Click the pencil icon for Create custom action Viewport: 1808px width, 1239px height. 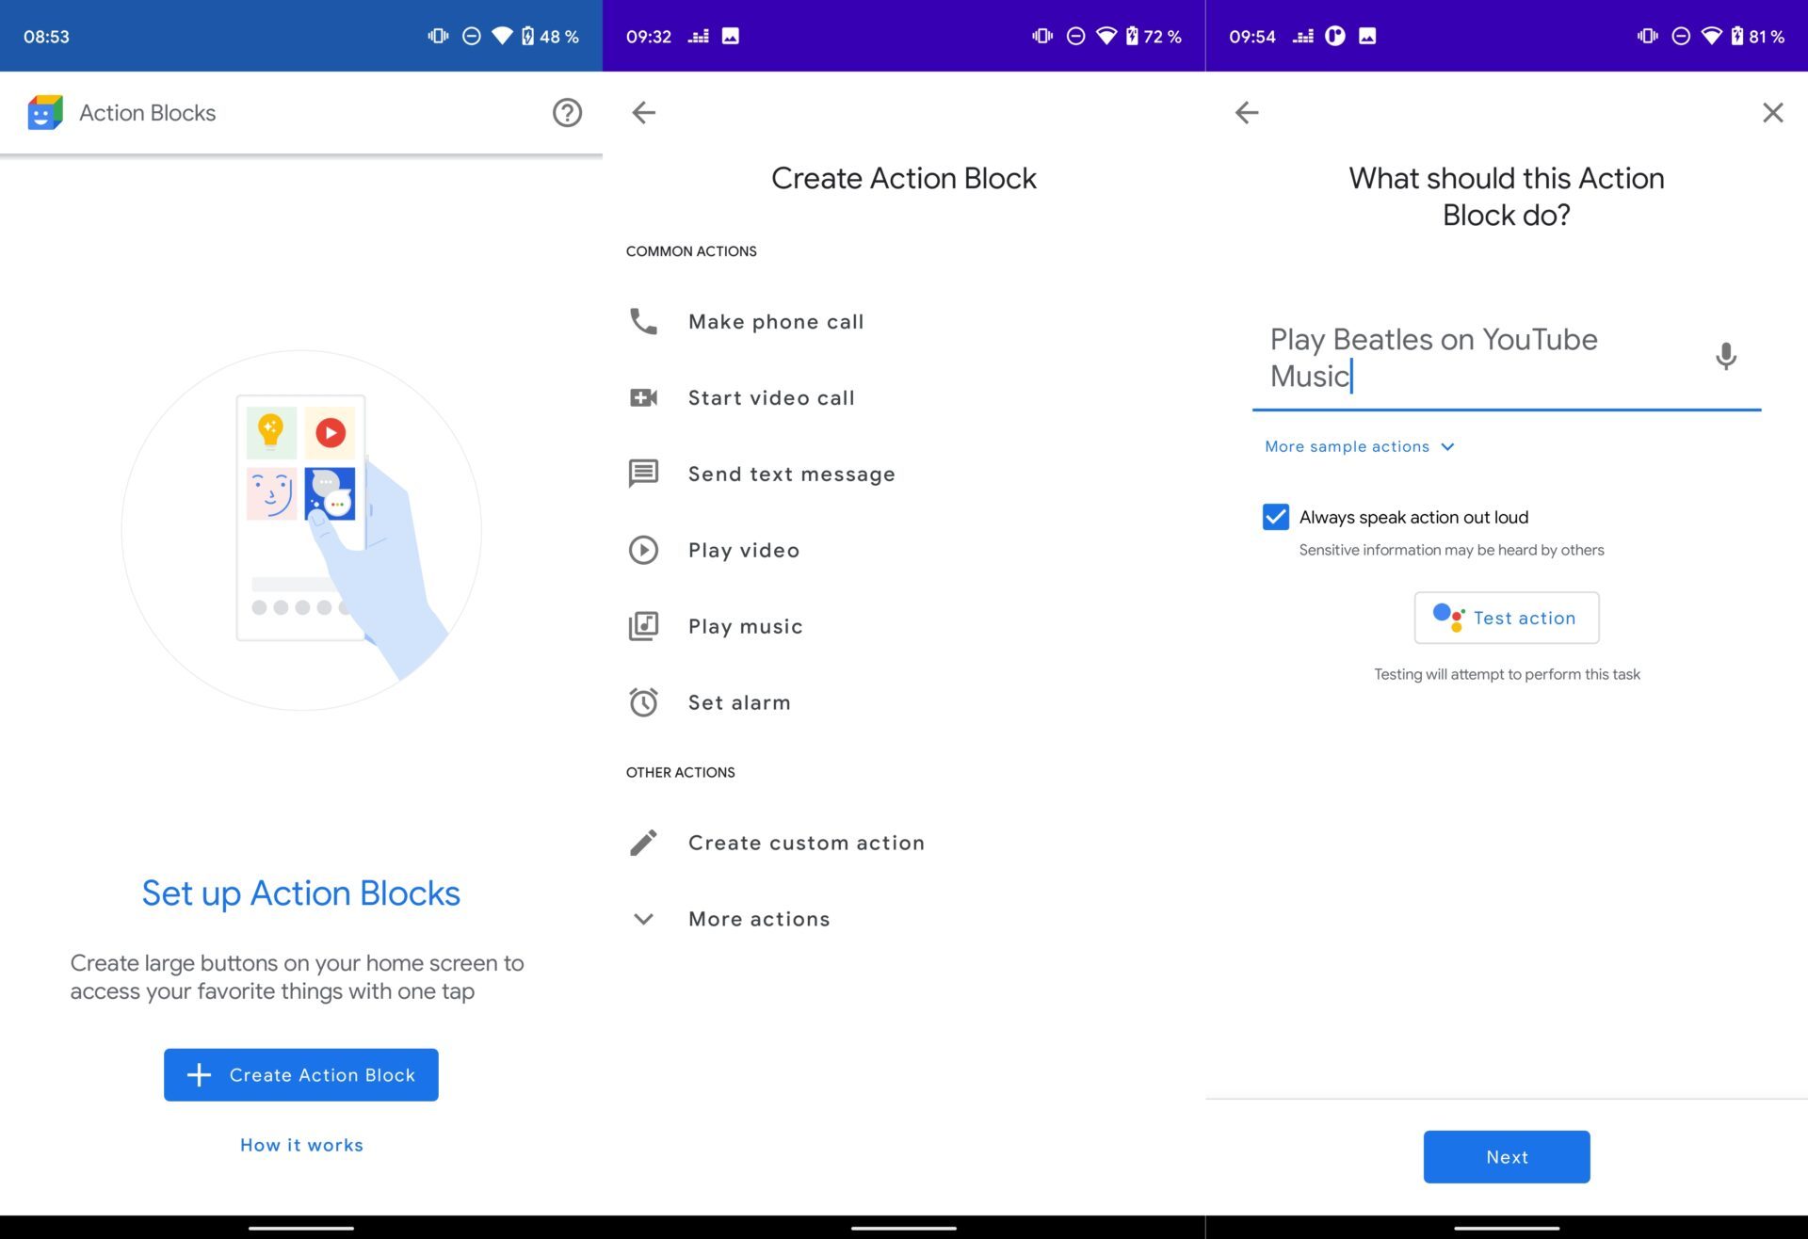[643, 843]
